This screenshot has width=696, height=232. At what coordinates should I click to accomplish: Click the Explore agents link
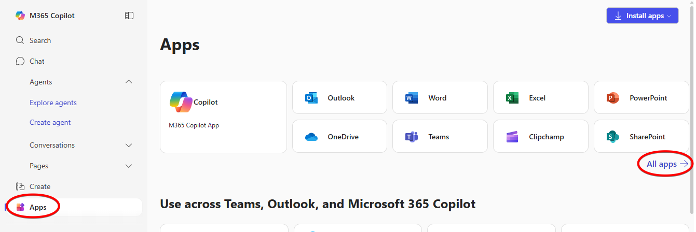point(53,103)
